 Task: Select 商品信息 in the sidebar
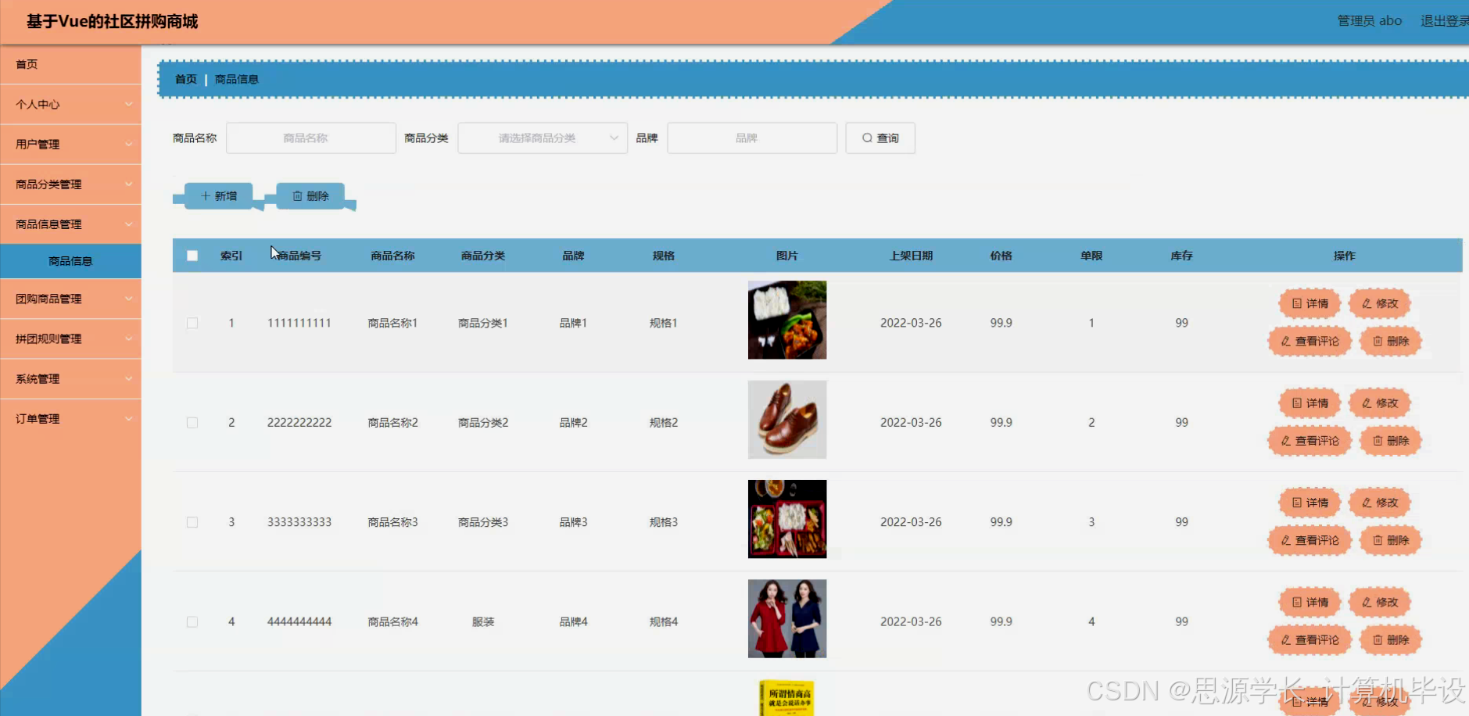pyautogui.click(x=70, y=260)
